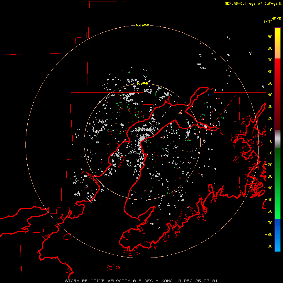Image resolution: width=283 pixels, height=283 pixels.
Task: Click the 100 NMI range ring label
Action: 142,25
